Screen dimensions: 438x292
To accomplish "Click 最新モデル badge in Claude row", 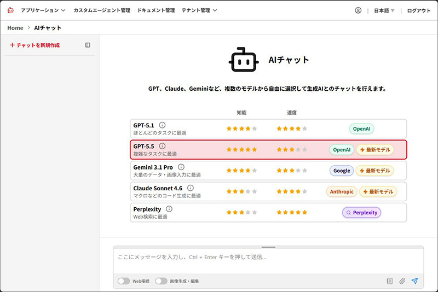I will click(x=378, y=191).
